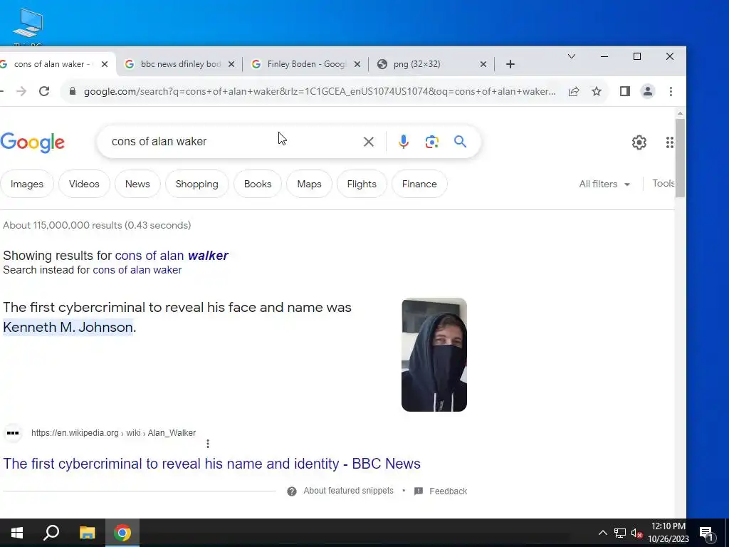This screenshot has height=547, width=729.
Task: Click the en.wikipedia.org Alan_Walker URL text
Action: (x=113, y=433)
